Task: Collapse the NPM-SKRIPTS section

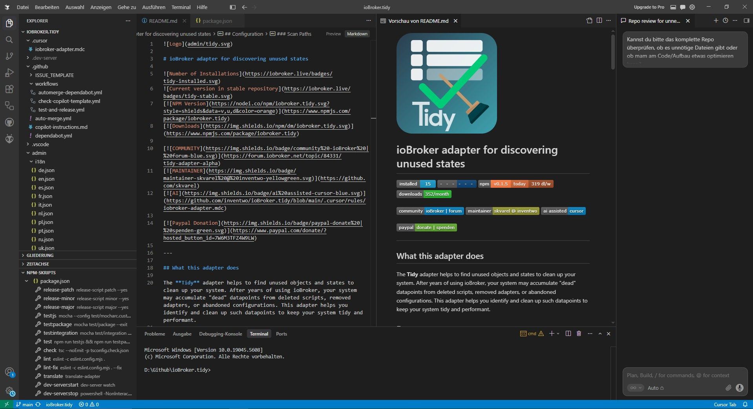Action: [x=41, y=273]
